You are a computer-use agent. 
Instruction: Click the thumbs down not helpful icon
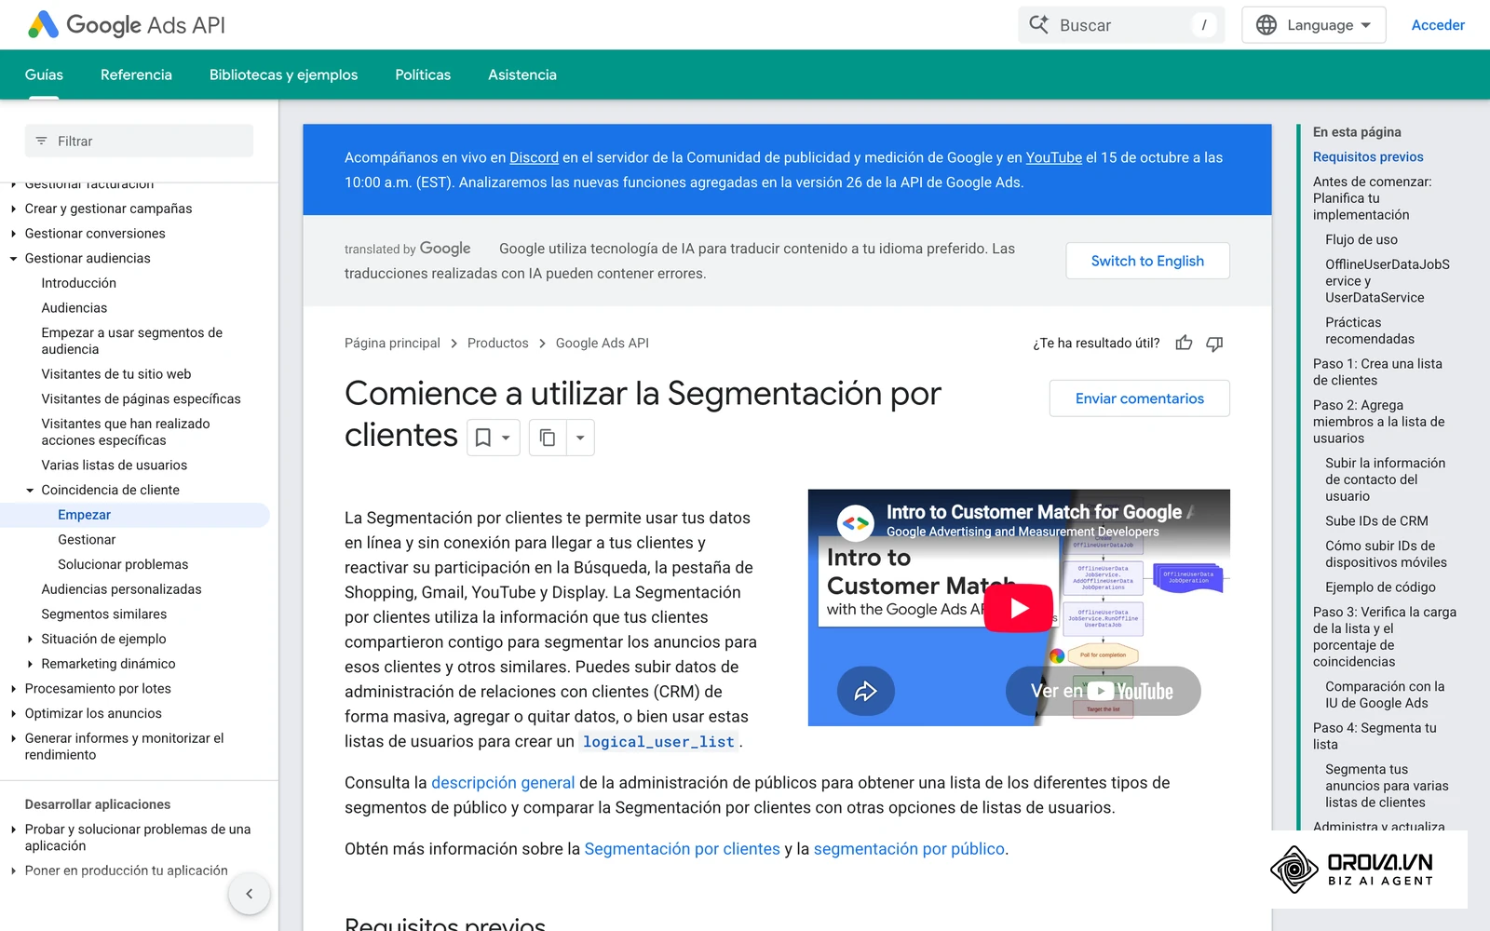tap(1214, 344)
